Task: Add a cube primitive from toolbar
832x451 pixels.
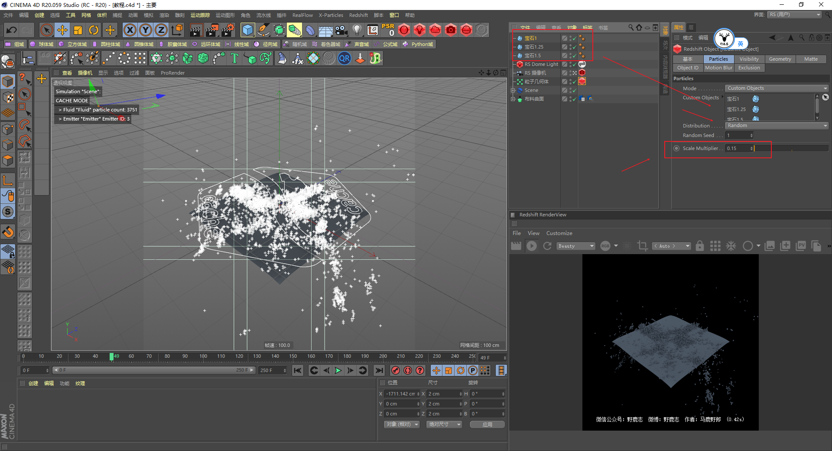Action: coord(247,30)
